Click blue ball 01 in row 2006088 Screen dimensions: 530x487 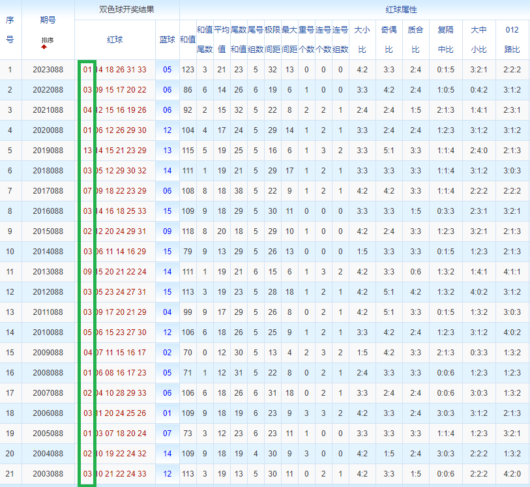coord(168,413)
